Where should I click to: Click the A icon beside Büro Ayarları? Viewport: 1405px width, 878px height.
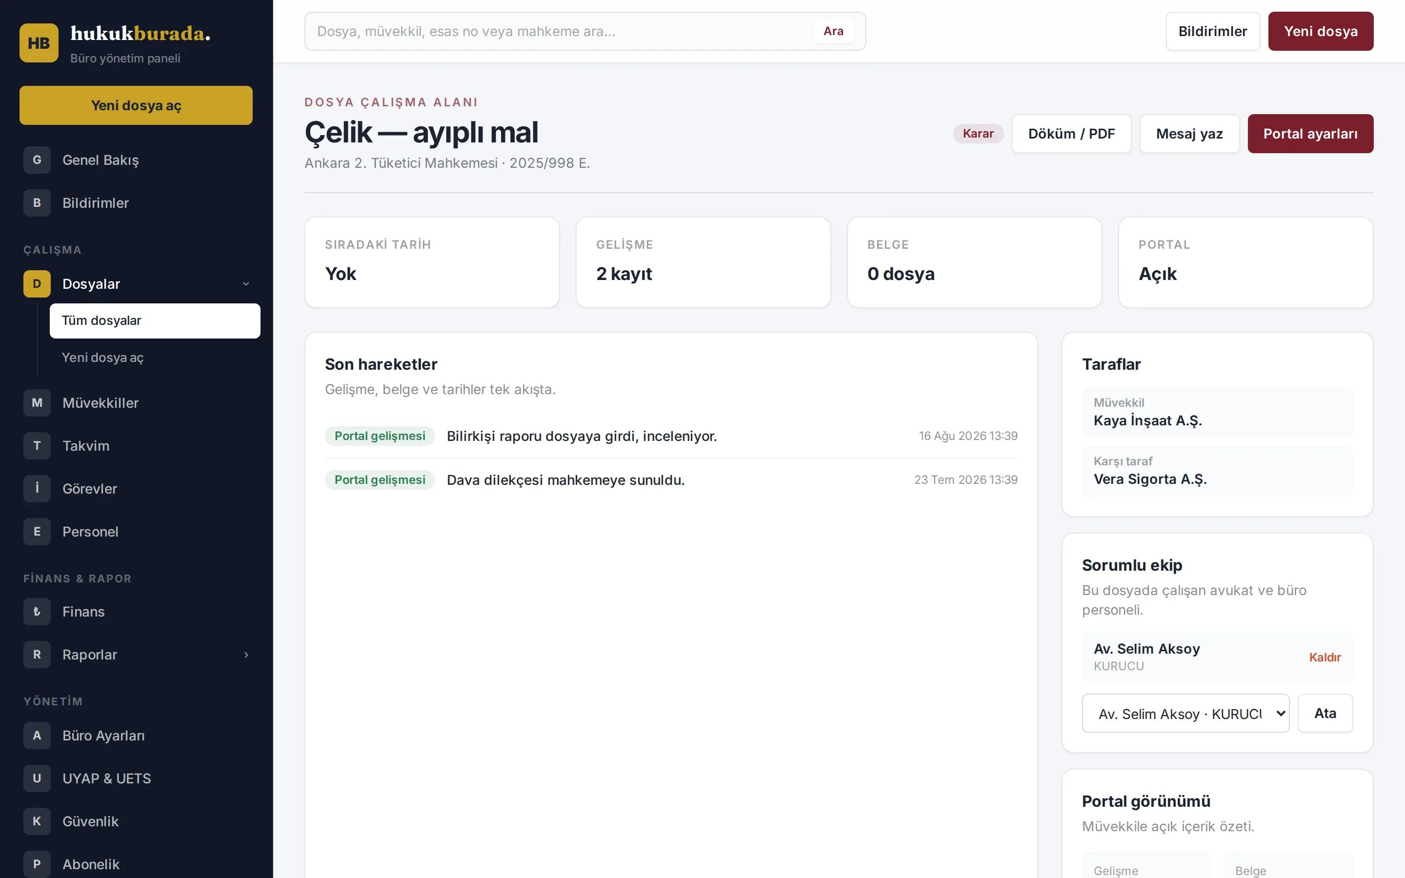point(37,736)
